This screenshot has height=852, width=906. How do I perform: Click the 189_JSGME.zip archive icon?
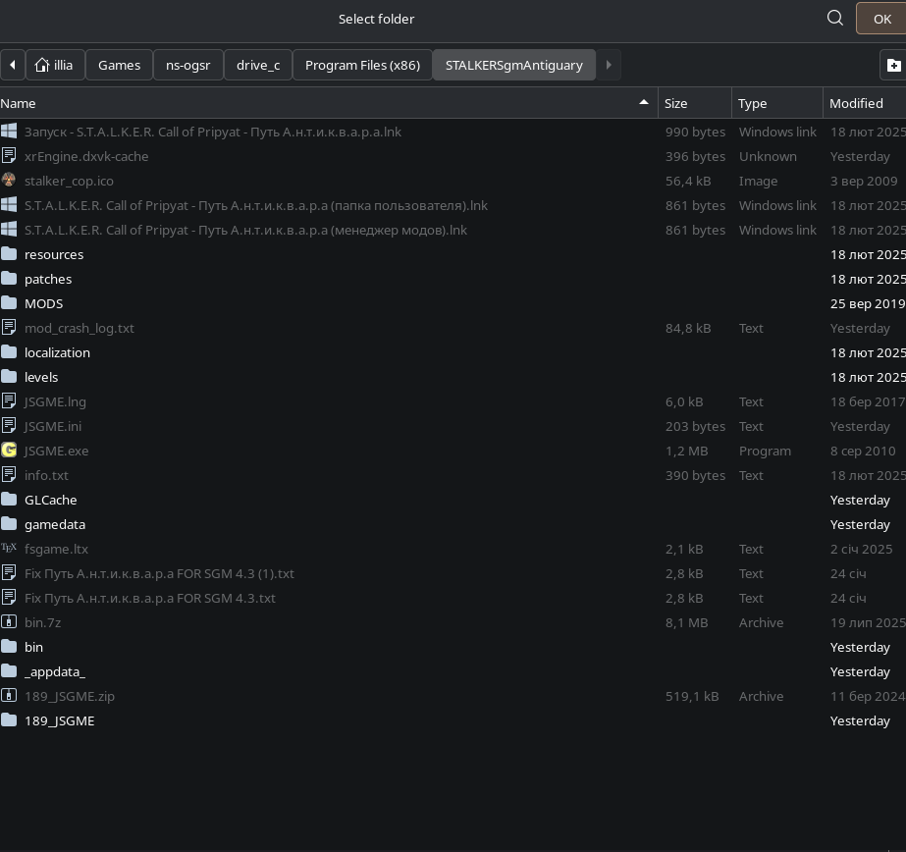(x=9, y=696)
